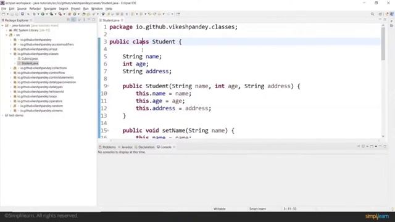Click the editor horizontal scrollbar
The image size is (395, 222).
tap(244, 141)
